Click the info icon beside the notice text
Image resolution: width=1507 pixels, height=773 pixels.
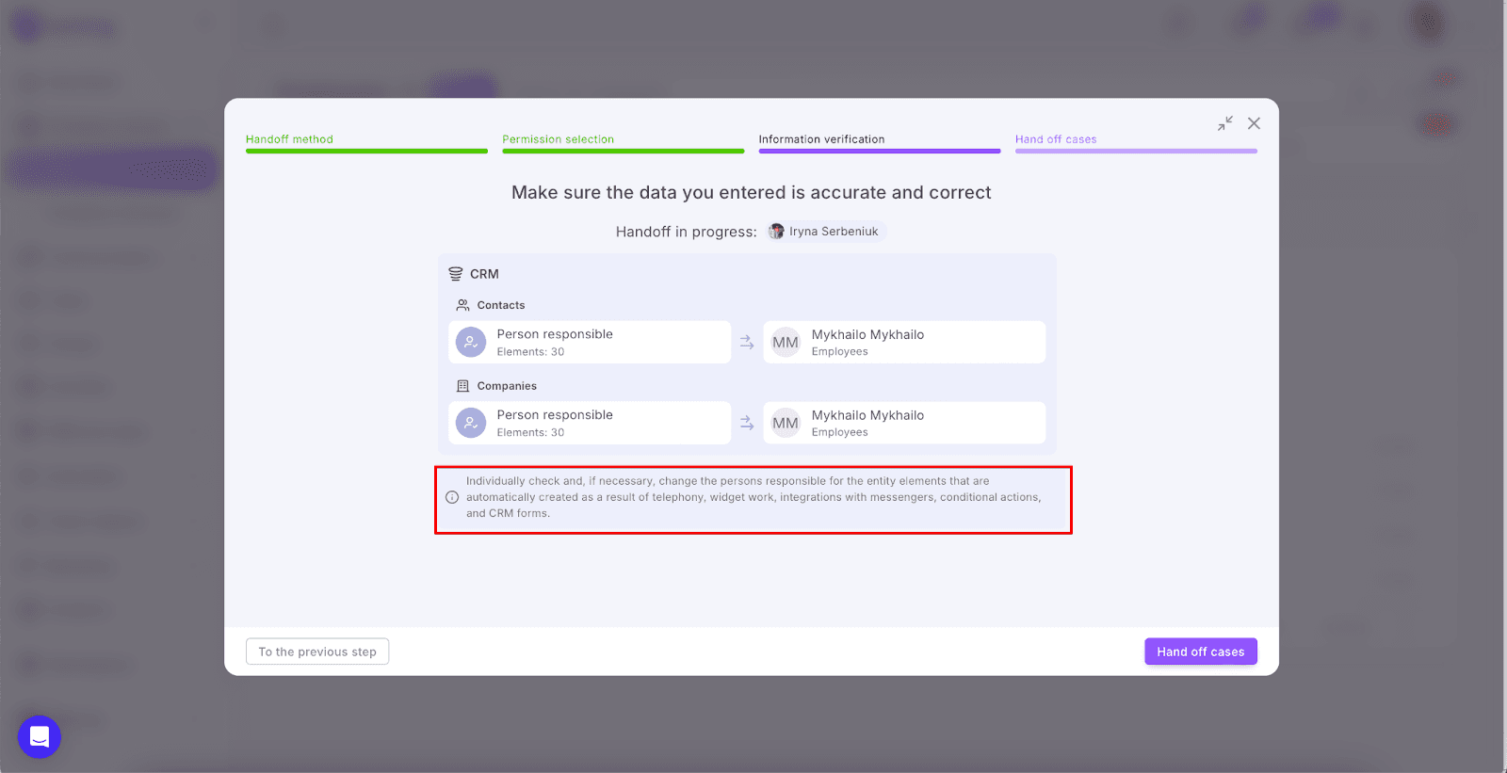click(452, 497)
